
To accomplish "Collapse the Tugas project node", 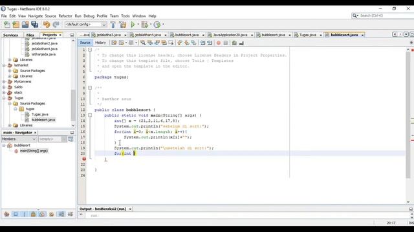I will pyautogui.click(x=5, y=98).
